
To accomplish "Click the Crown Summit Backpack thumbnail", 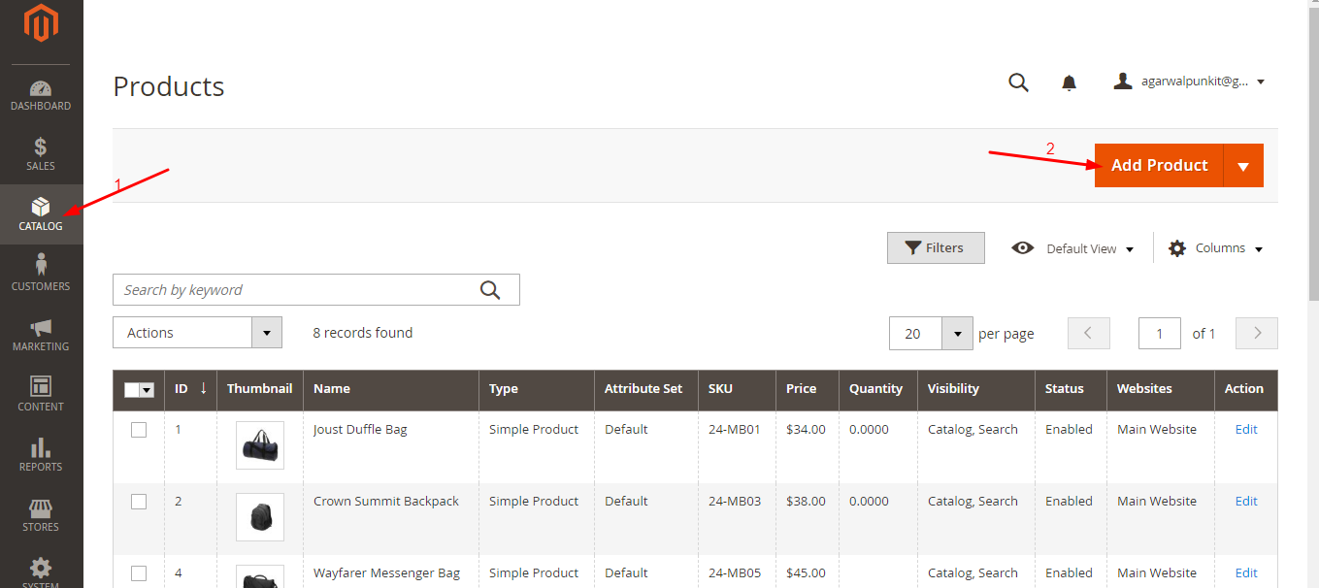I will pyautogui.click(x=260, y=517).
